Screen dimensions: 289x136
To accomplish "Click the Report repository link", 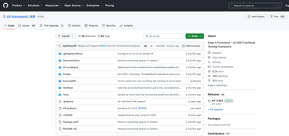I will [218, 85].
